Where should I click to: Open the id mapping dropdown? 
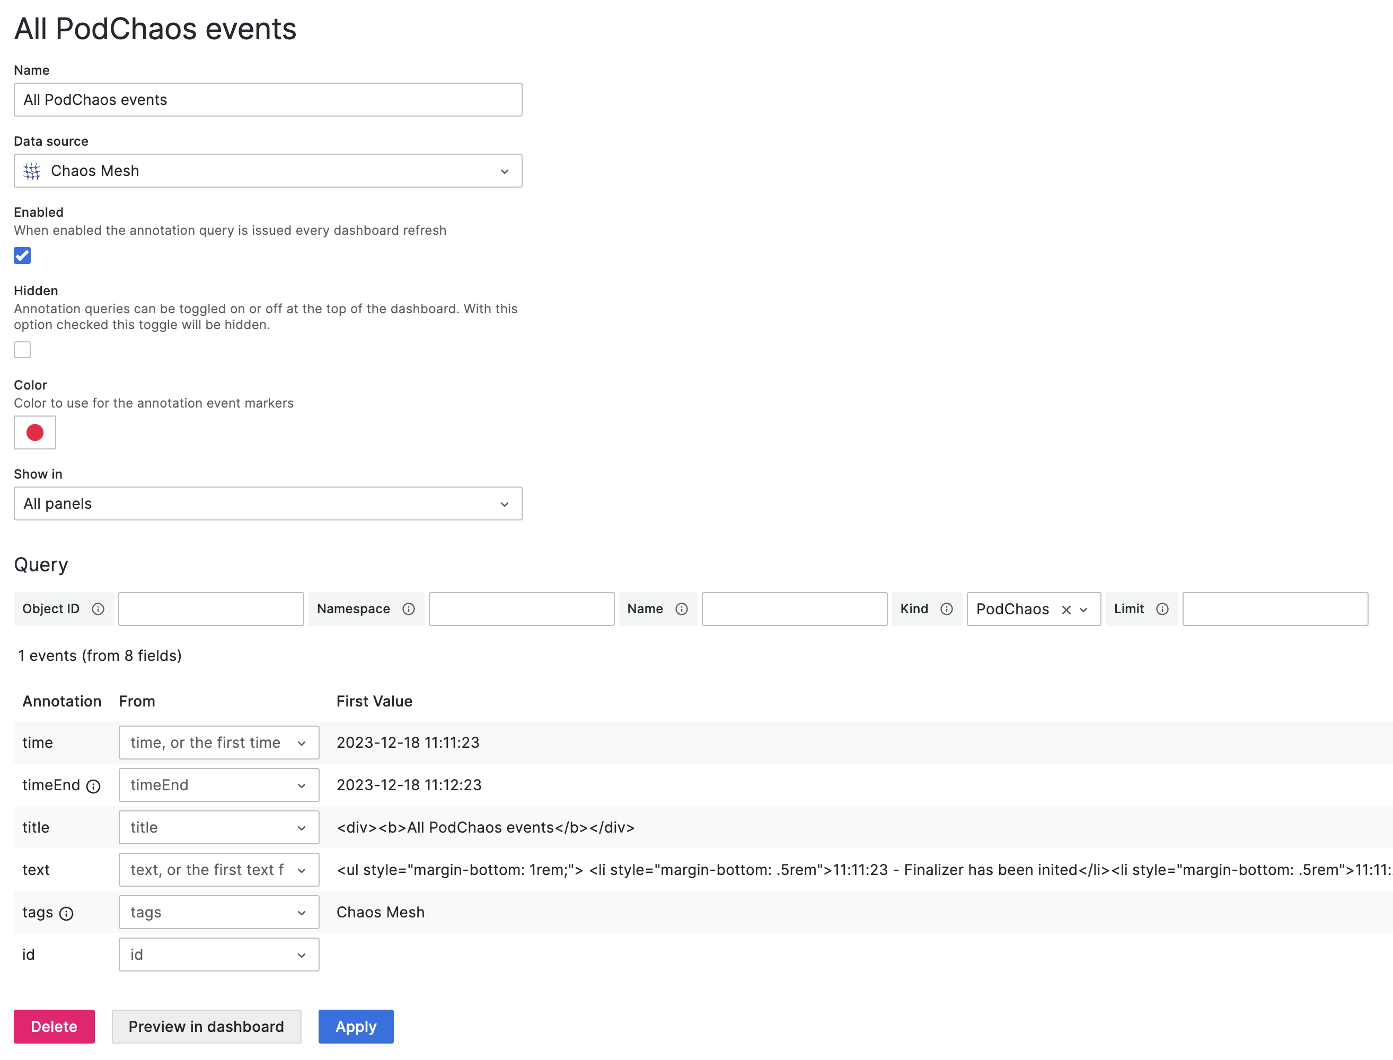pyautogui.click(x=218, y=955)
